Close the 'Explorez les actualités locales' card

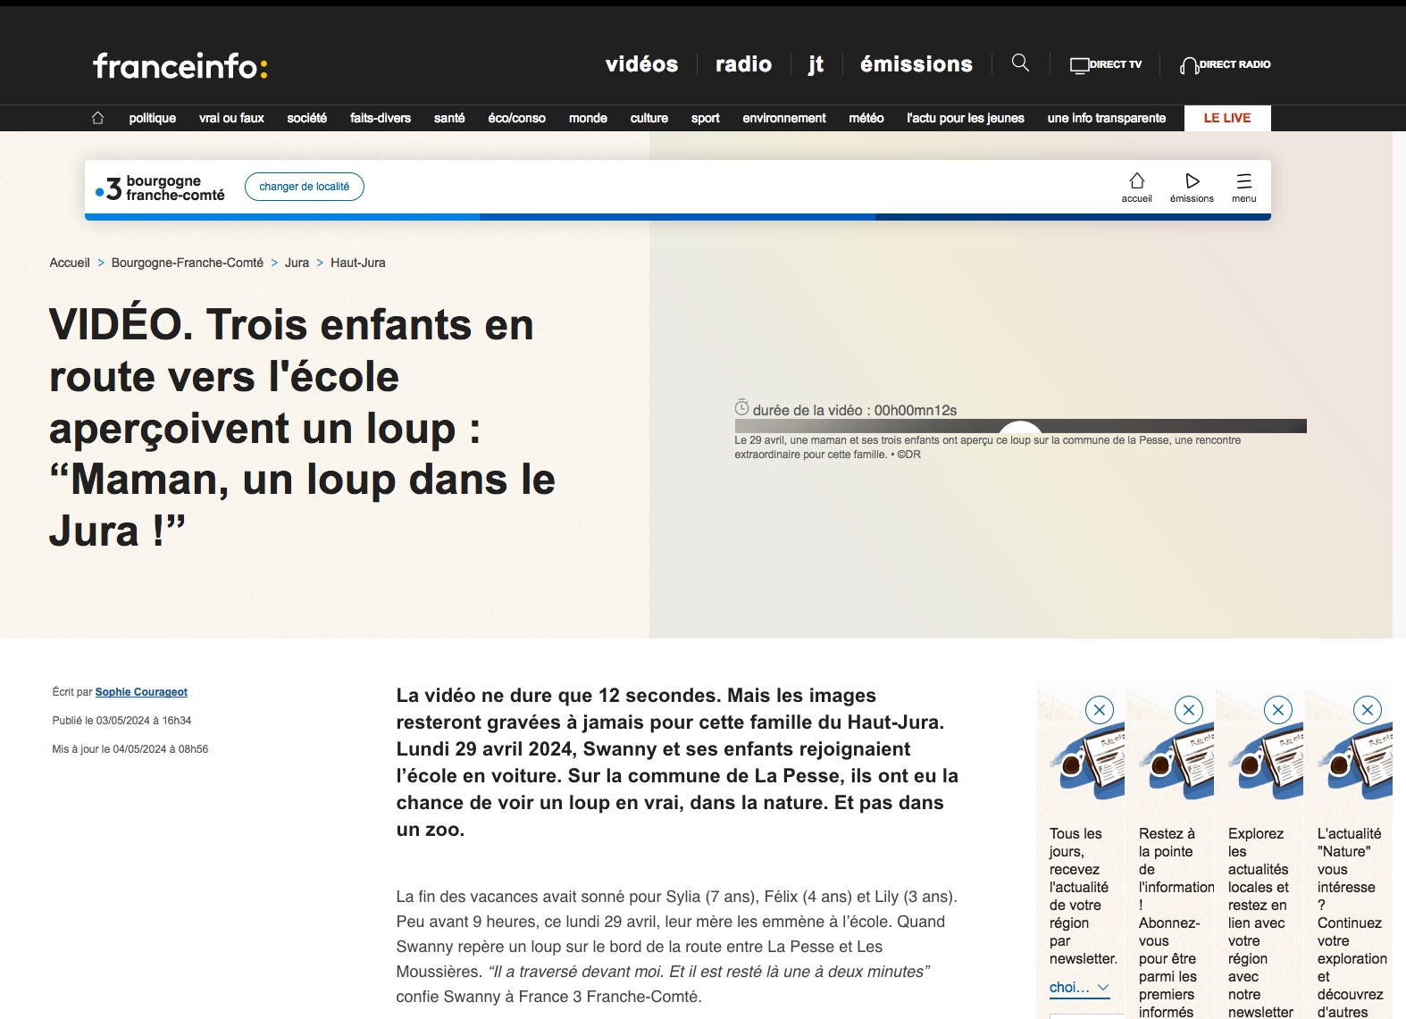1277,710
